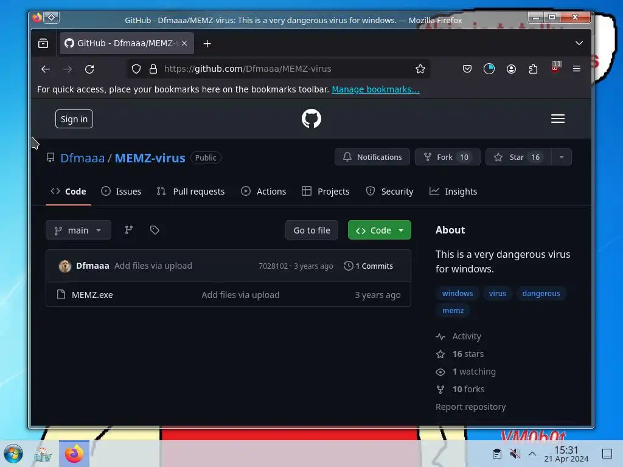The height and width of the screenshot is (467, 623).
Task: Fork the repository
Action: (x=447, y=157)
